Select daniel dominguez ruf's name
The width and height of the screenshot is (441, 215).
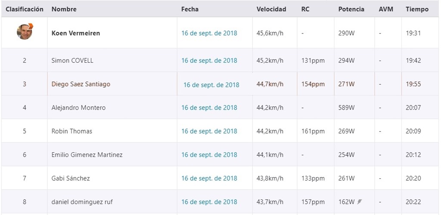82,202
